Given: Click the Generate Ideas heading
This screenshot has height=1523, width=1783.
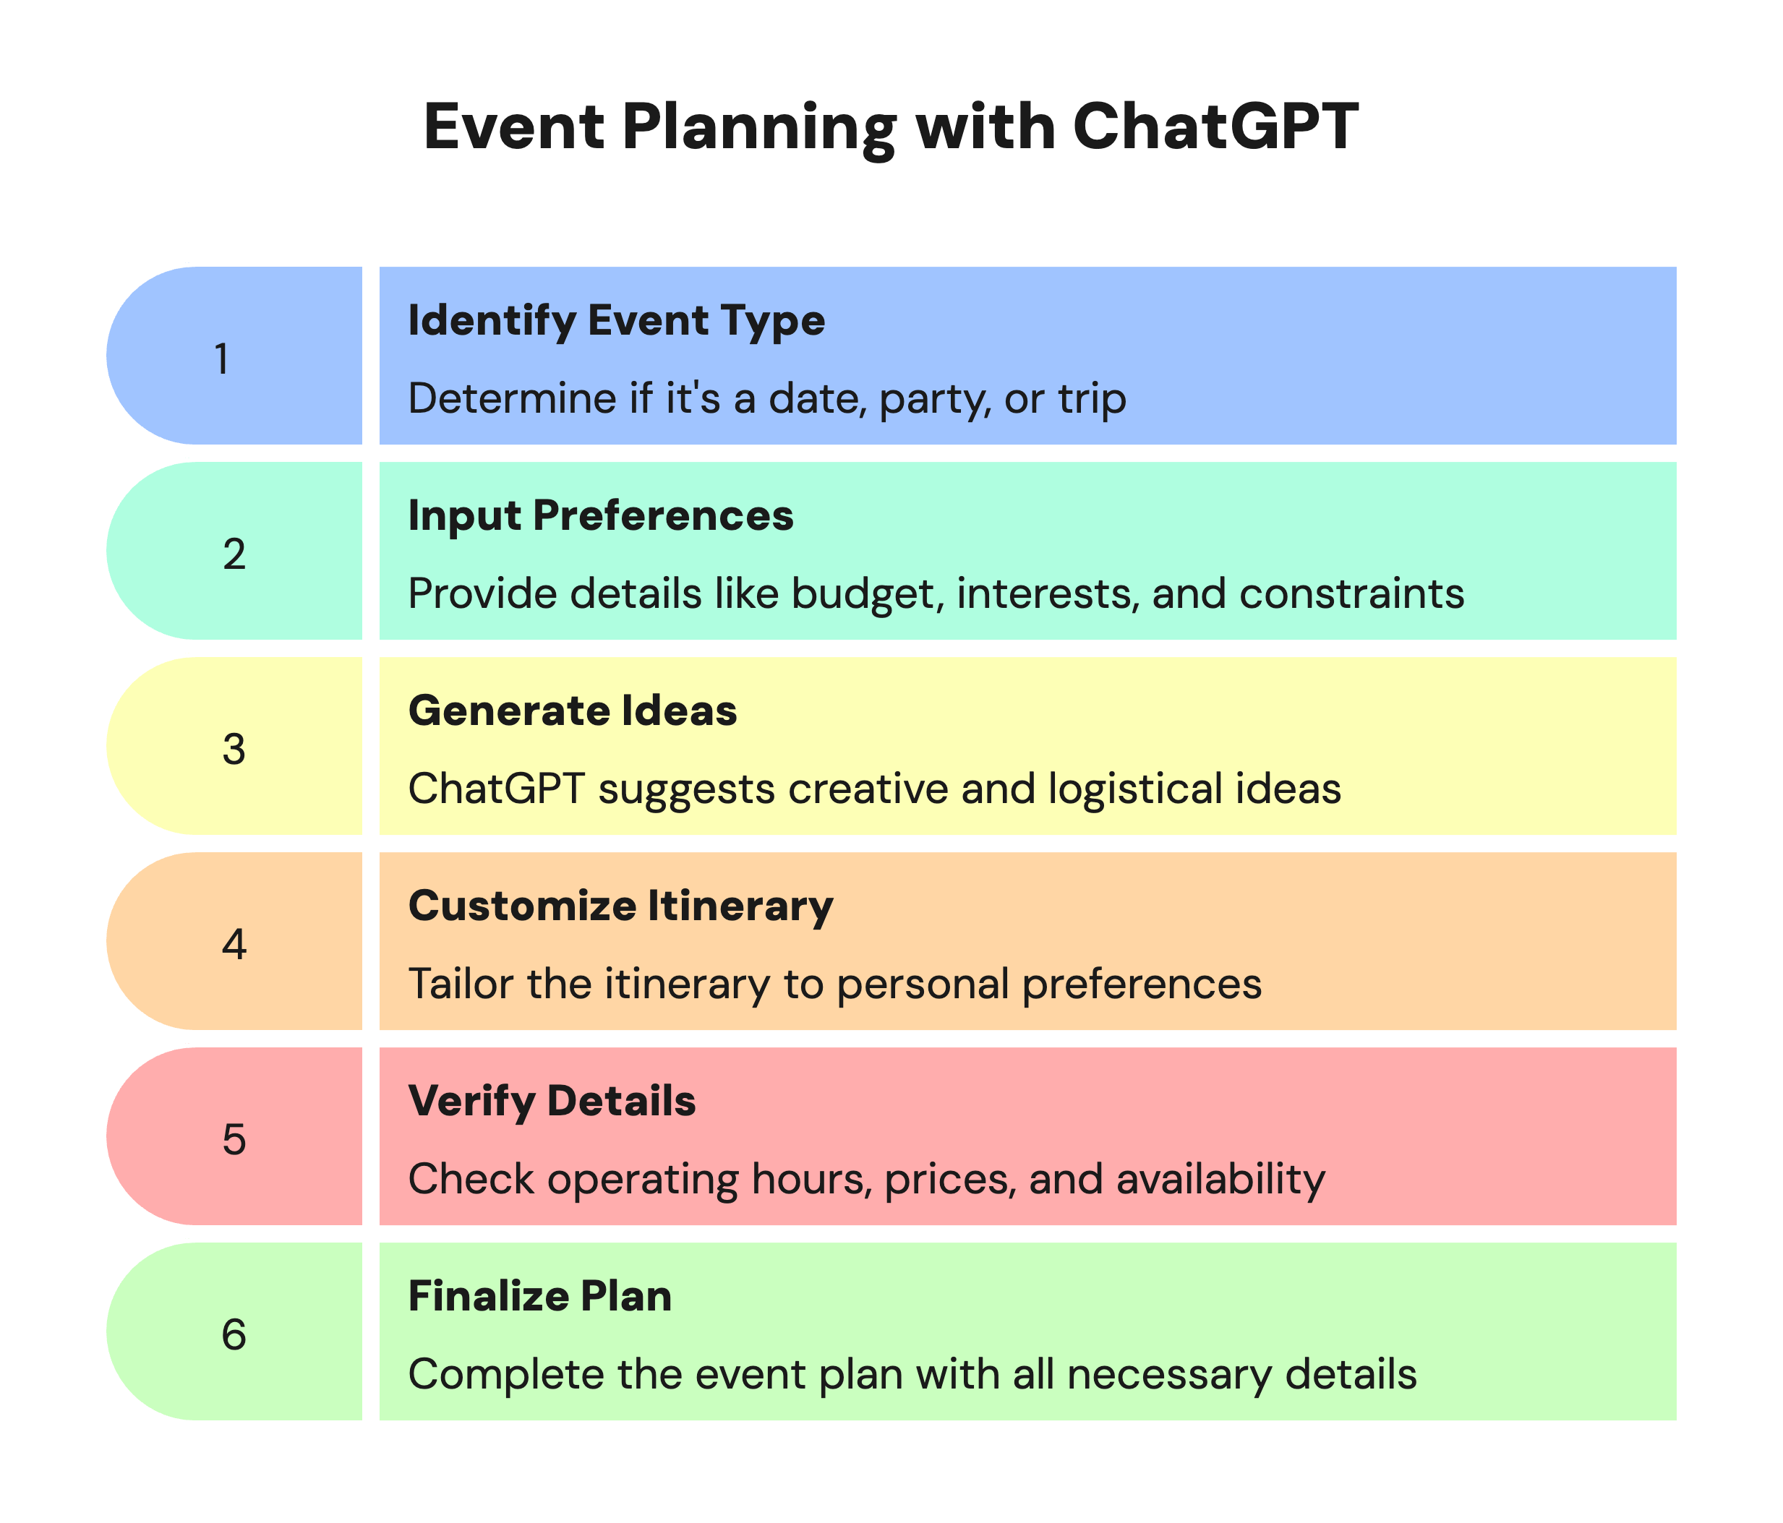Looking at the screenshot, I should click(x=572, y=711).
